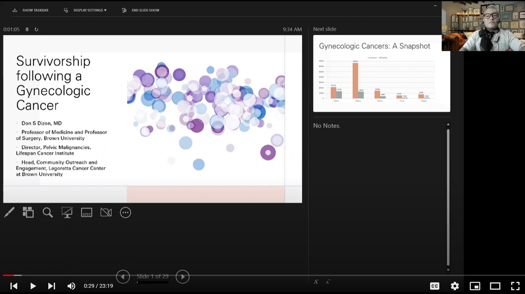Black out the slide show screen

pos(67,213)
